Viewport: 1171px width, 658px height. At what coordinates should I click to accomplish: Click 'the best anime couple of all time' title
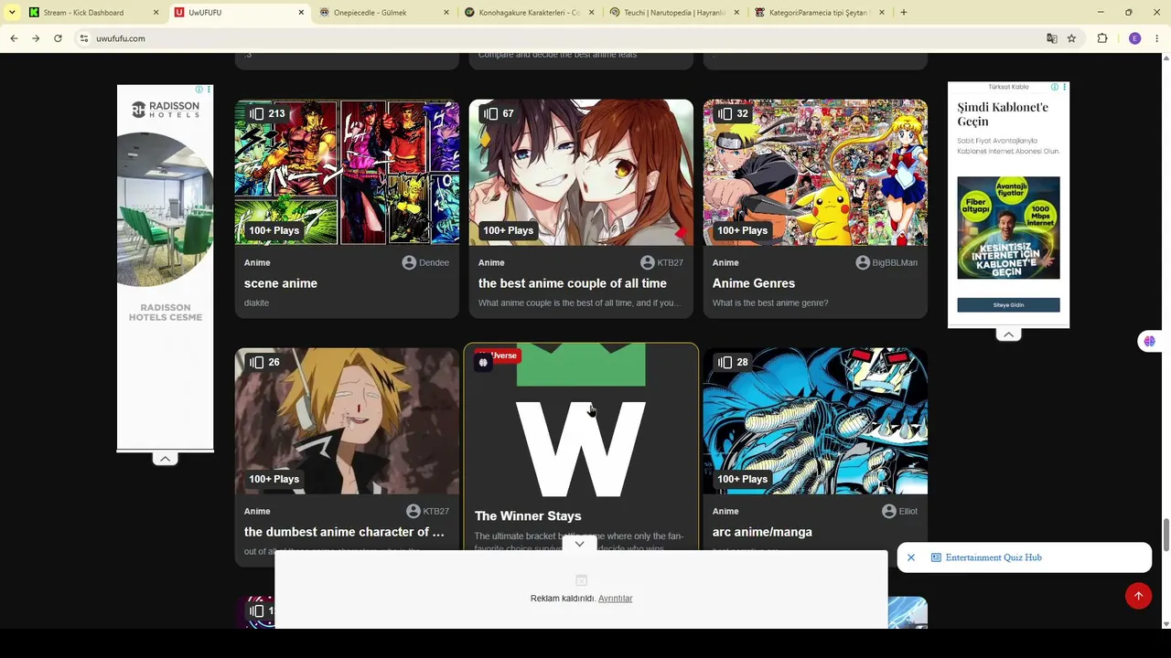pyautogui.click(x=573, y=283)
